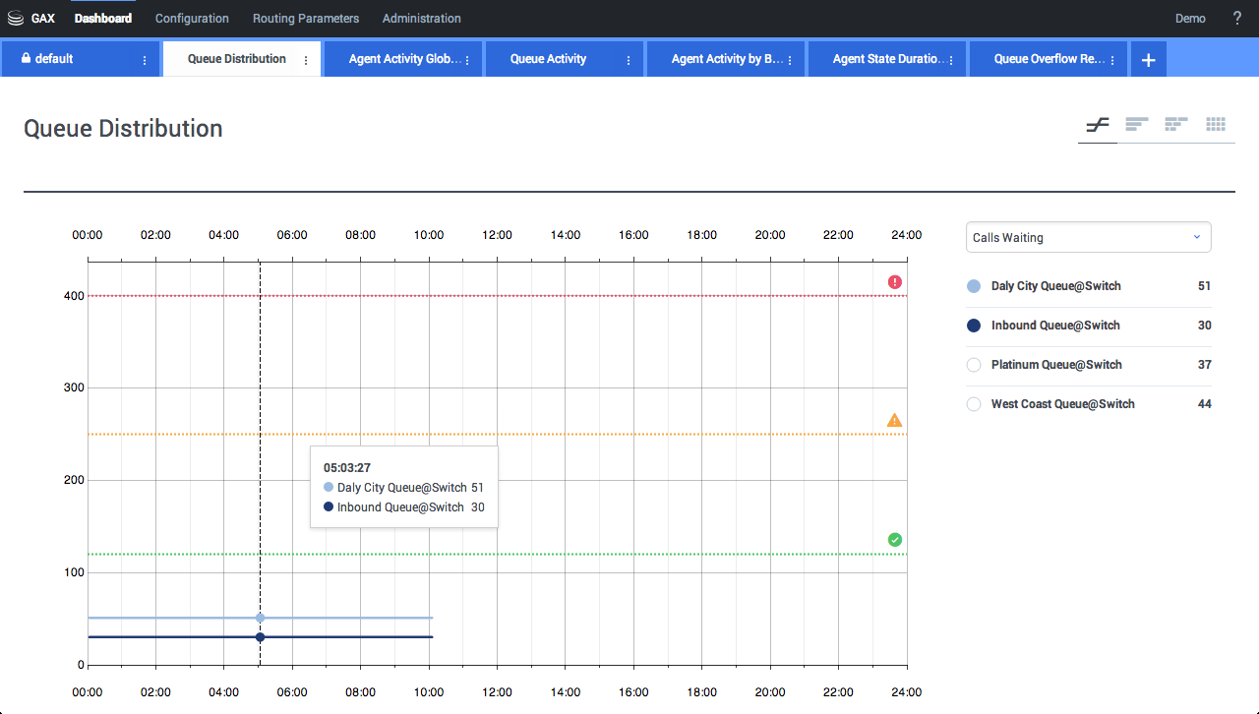Select the line chart view icon
The height and width of the screenshot is (714, 1259).
click(x=1096, y=124)
